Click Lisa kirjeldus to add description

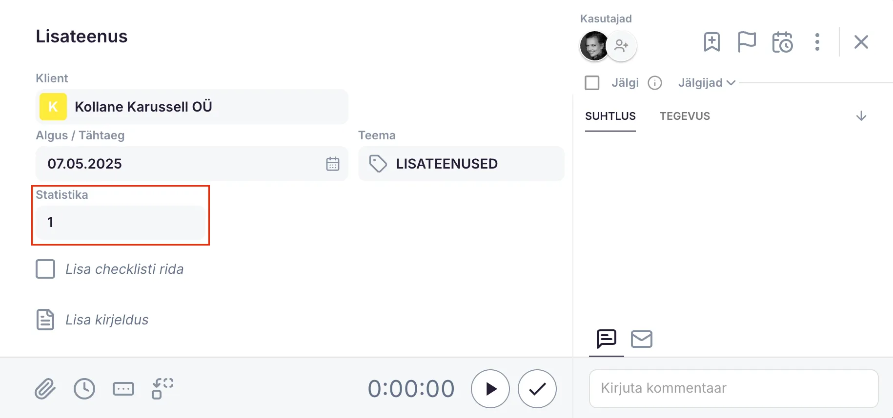coord(107,320)
